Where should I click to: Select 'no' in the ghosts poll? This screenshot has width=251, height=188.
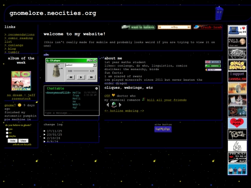[7, 133]
